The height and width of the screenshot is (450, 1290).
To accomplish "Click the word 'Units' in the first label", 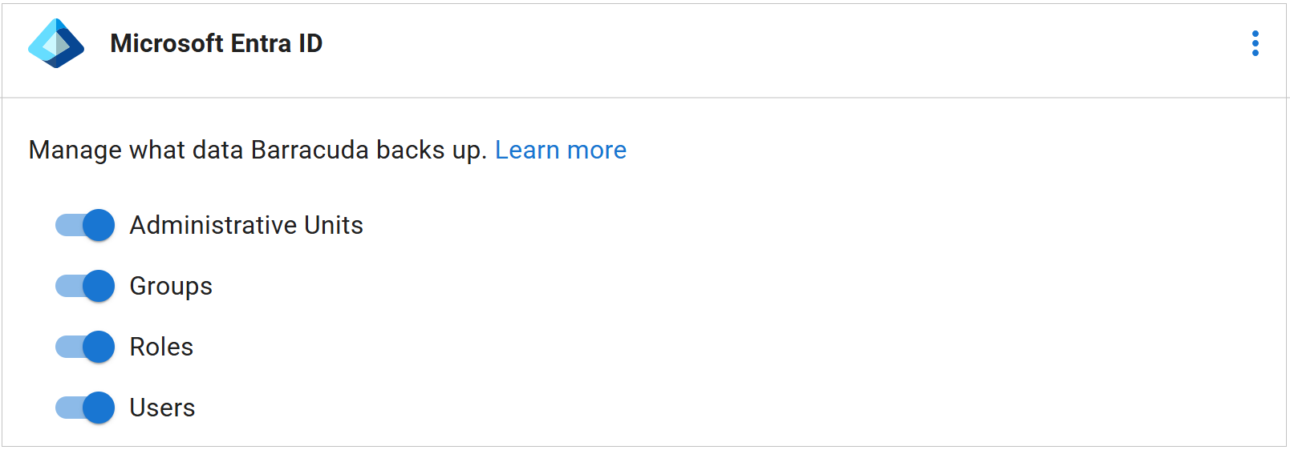I will pyautogui.click(x=334, y=225).
